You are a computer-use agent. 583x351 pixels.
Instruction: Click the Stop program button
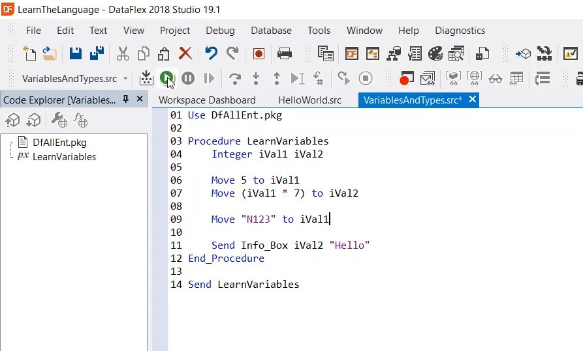366,79
